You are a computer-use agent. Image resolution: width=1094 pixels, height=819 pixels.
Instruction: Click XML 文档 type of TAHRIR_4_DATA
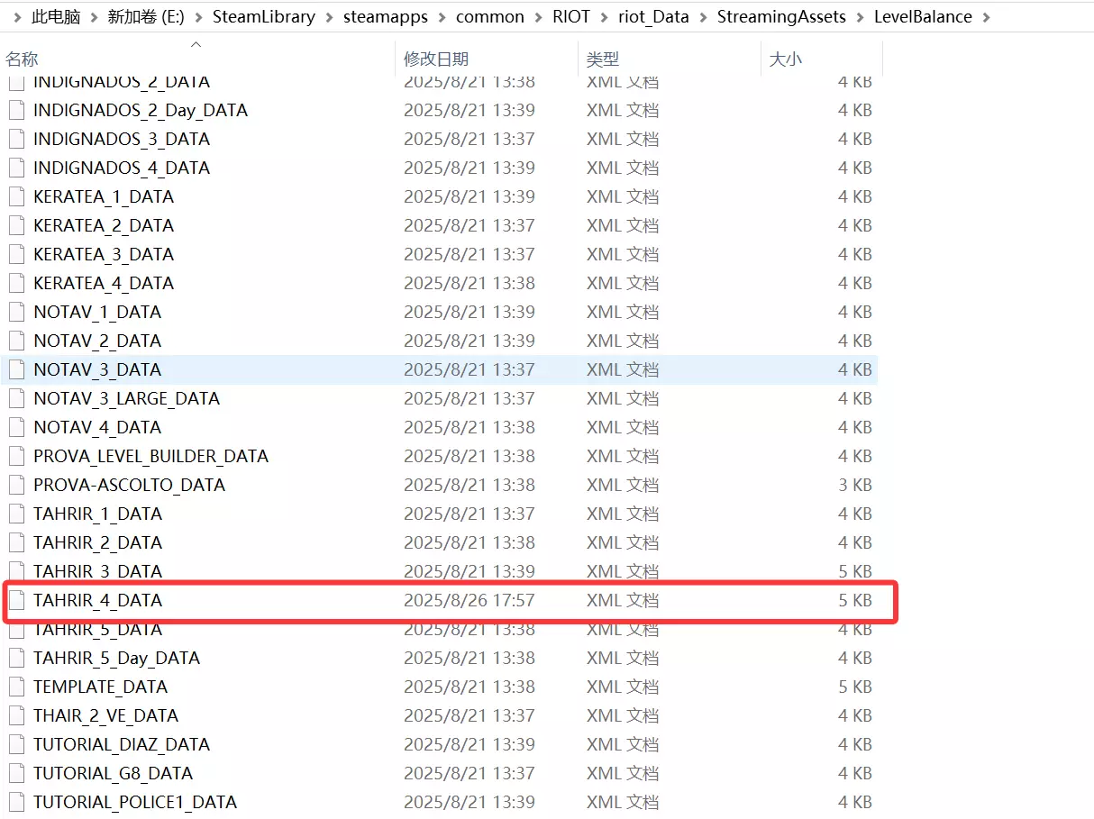(x=623, y=600)
